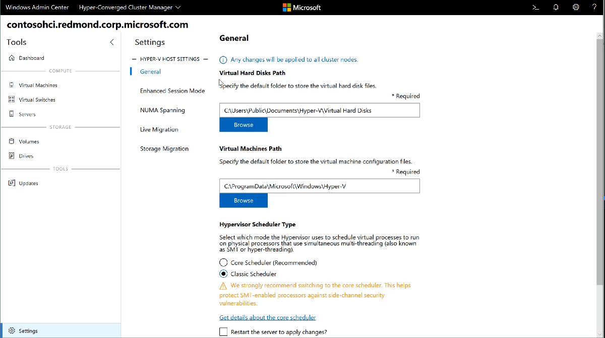Open the PowerShell console icon
605x338 pixels.
click(535, 7)
